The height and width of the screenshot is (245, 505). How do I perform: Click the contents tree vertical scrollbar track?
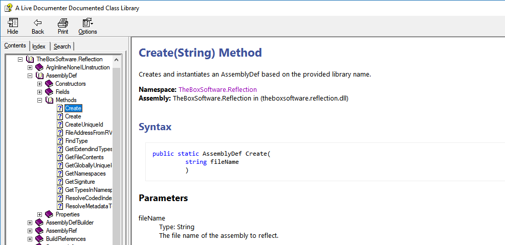116,156
